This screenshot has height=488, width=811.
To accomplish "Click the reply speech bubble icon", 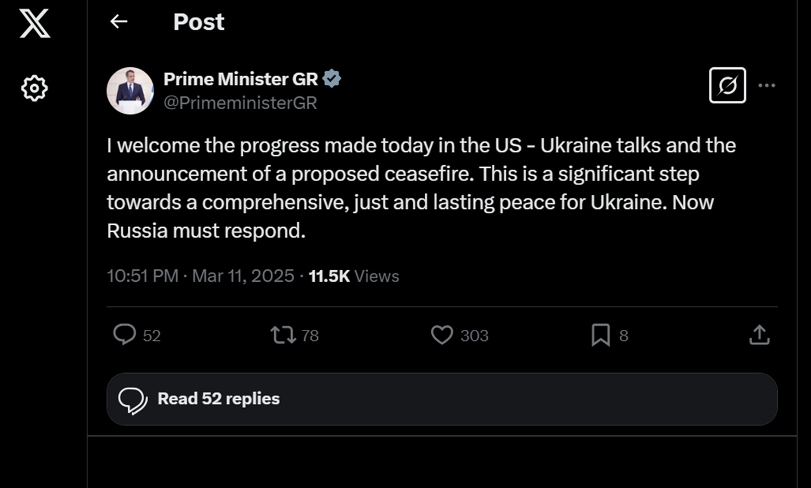I will click(124, 335).
